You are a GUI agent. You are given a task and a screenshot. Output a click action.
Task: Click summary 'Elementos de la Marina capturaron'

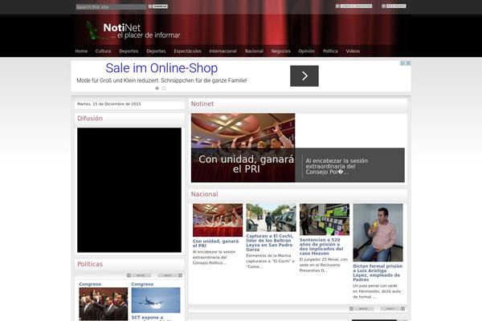pos(270,261)
